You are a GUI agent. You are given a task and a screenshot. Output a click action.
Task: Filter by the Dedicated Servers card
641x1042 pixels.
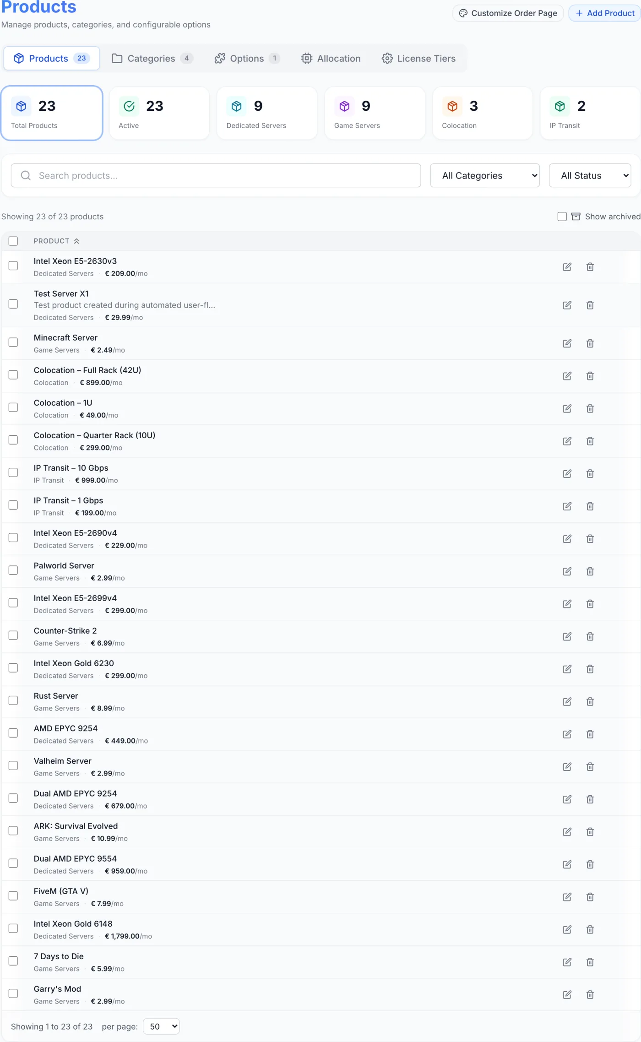click(x=267, y=113)
